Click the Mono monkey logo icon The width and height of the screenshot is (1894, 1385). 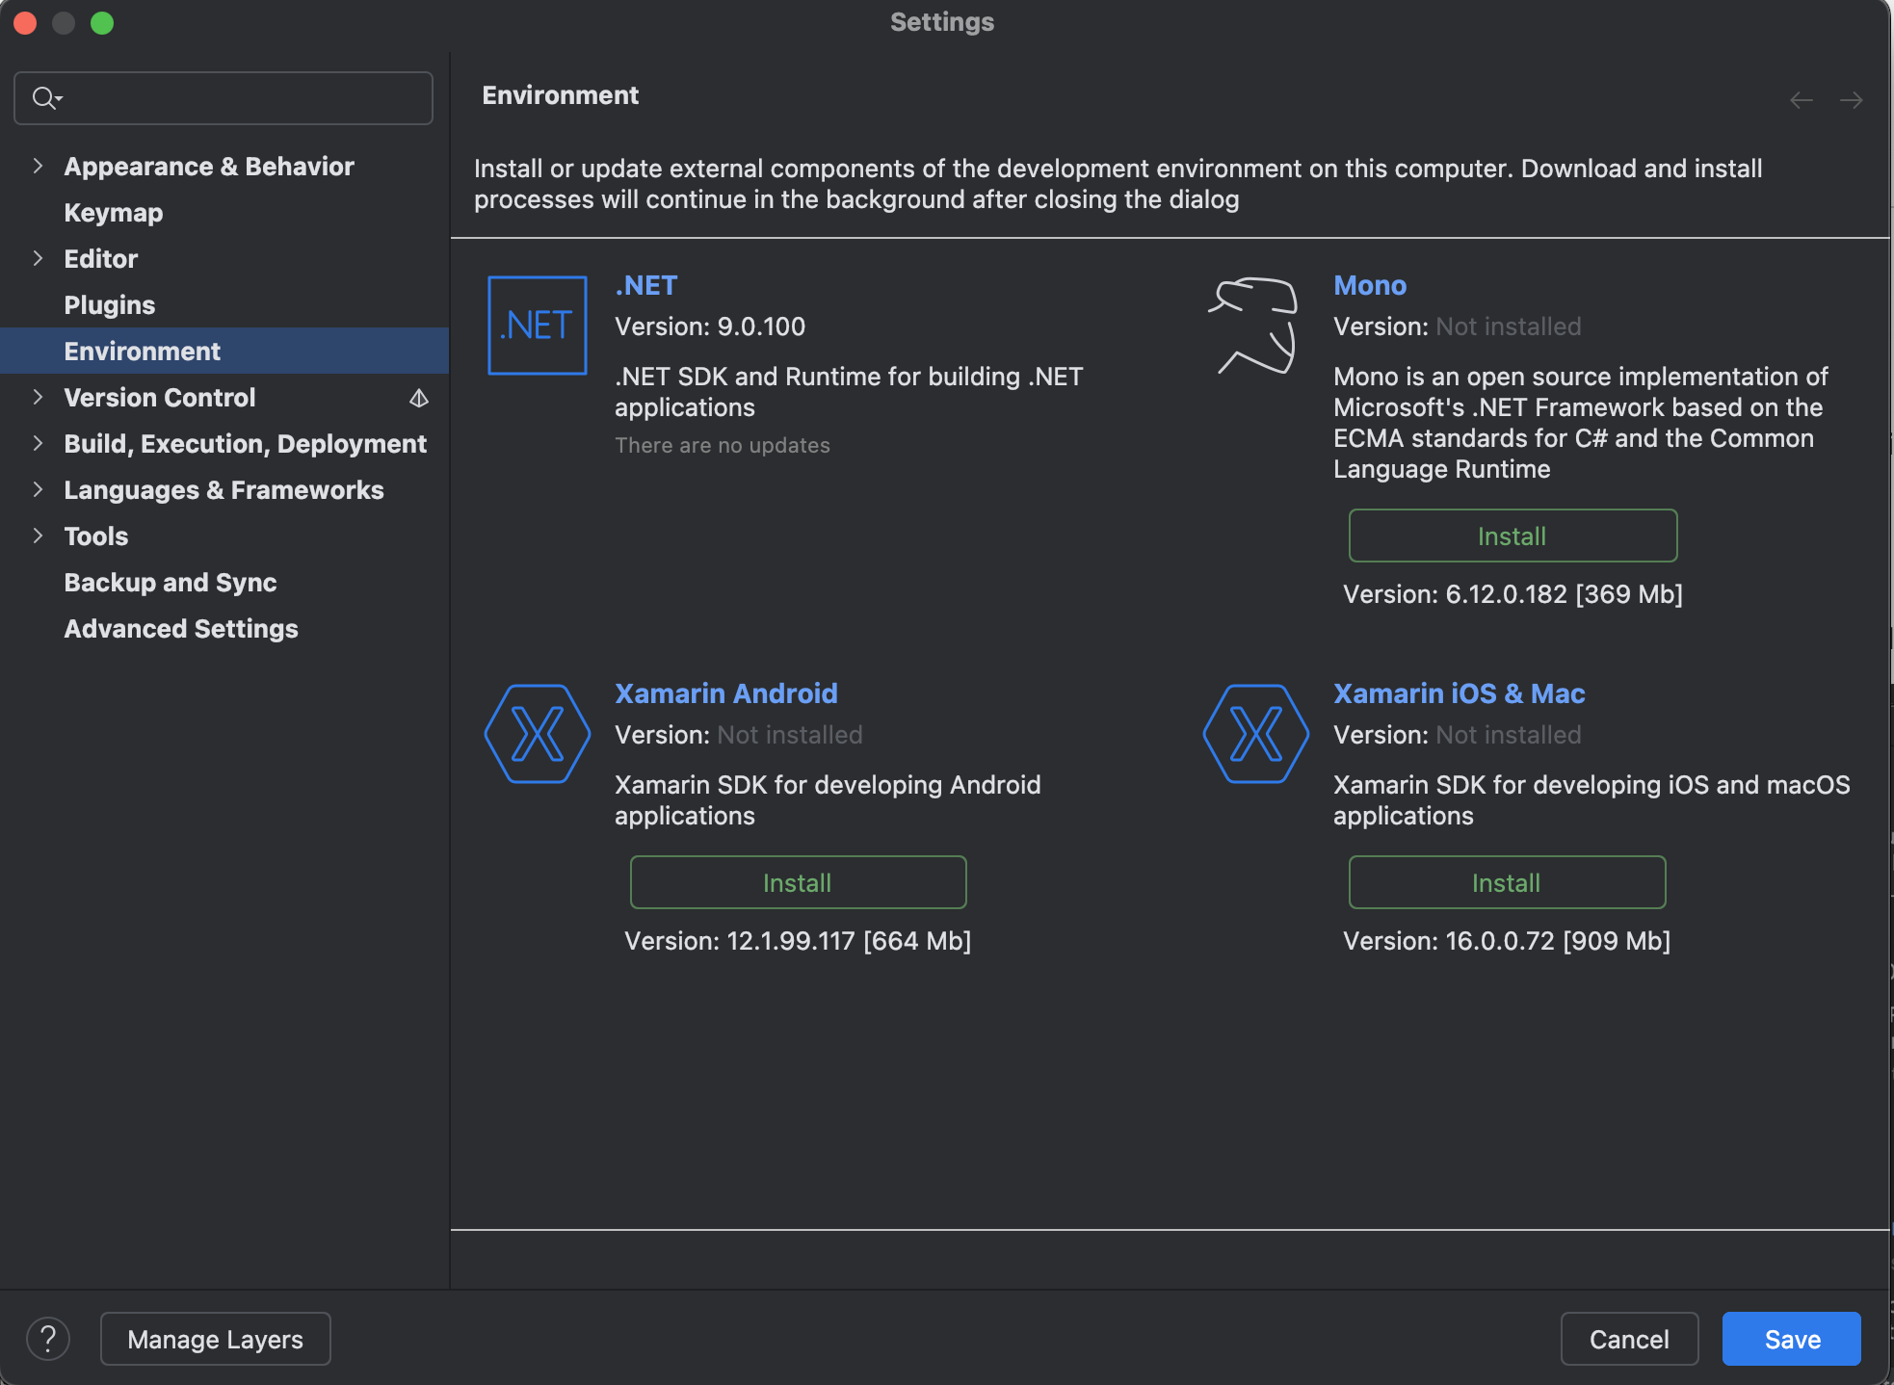[x=1254, y=326]
